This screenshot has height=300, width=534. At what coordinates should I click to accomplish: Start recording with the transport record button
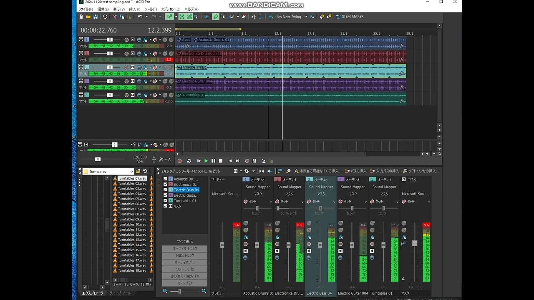(x=180, y=161)
